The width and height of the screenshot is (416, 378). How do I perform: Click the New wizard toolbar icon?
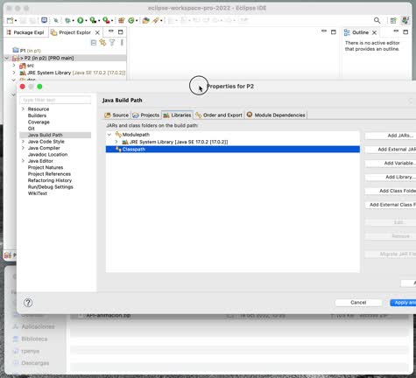pyautogui.click(x=10, y=20)
